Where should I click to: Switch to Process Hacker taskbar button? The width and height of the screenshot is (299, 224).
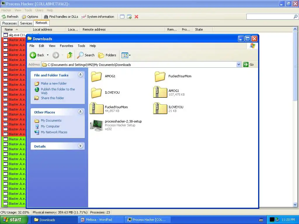point(147,220)
